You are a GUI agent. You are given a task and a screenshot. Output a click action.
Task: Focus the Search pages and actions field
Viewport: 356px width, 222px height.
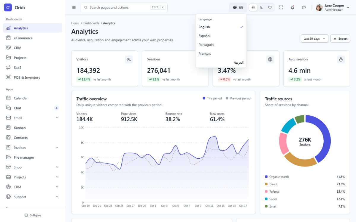tap(124, 7)
